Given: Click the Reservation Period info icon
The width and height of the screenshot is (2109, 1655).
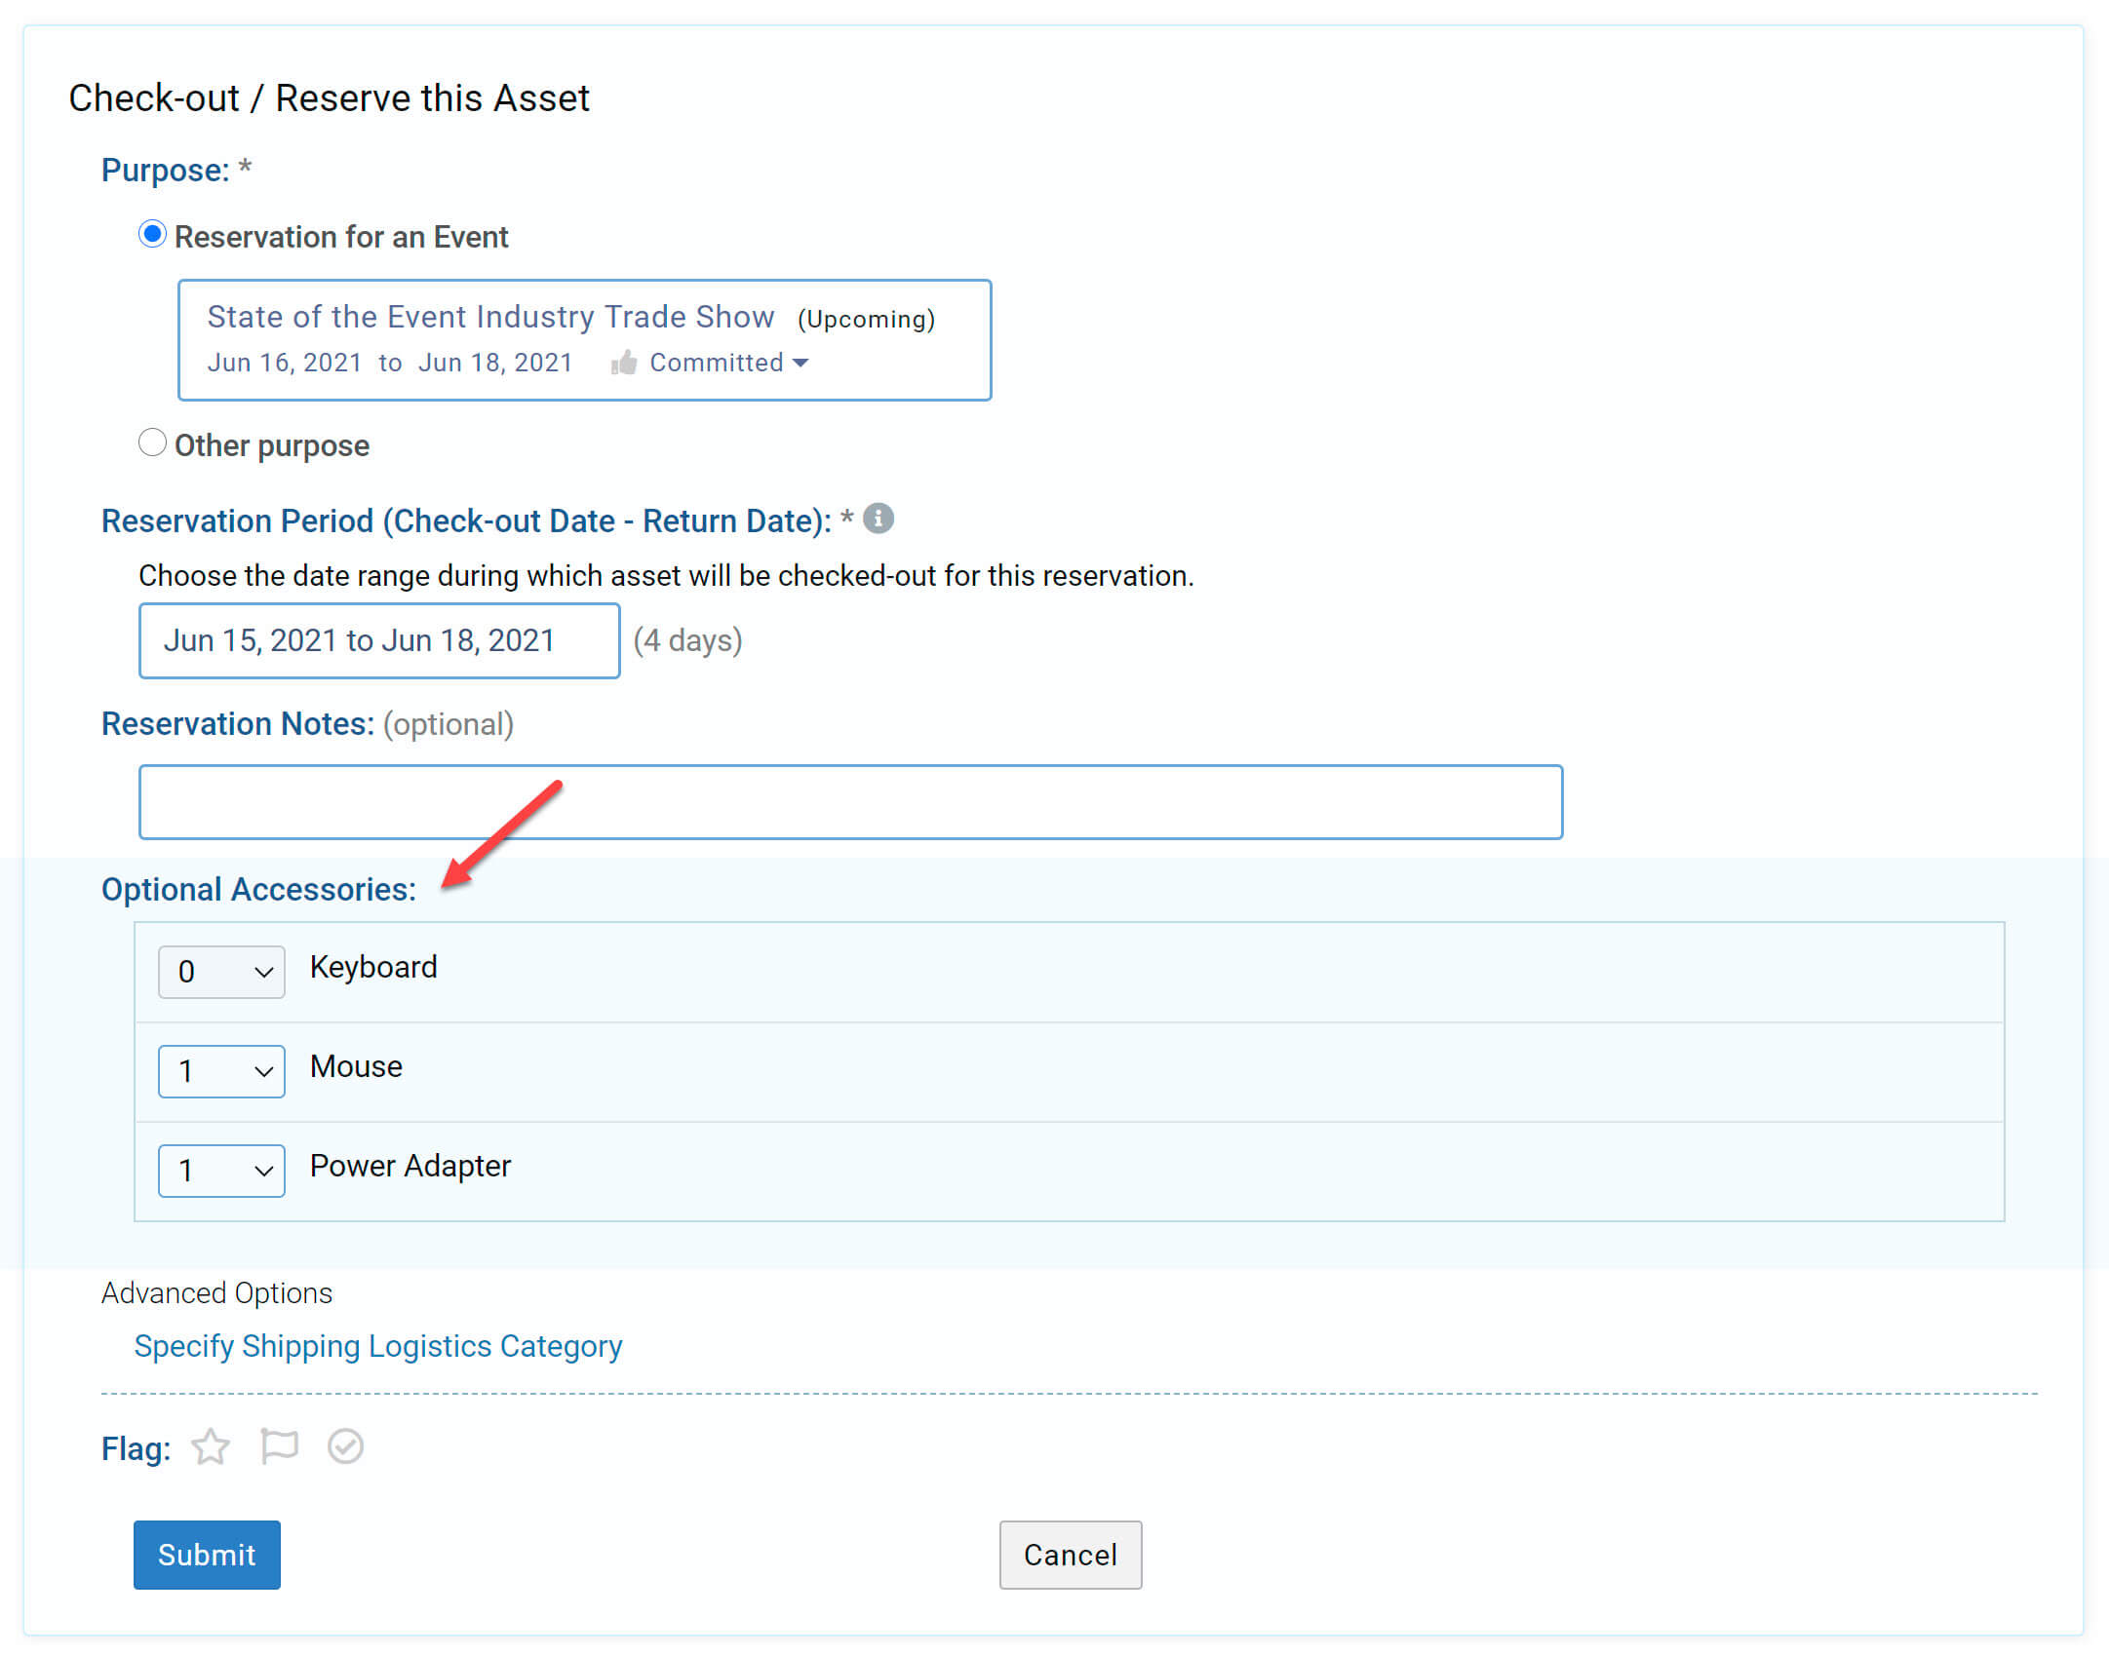Looking at the screenshot, I should pos(879,519).
